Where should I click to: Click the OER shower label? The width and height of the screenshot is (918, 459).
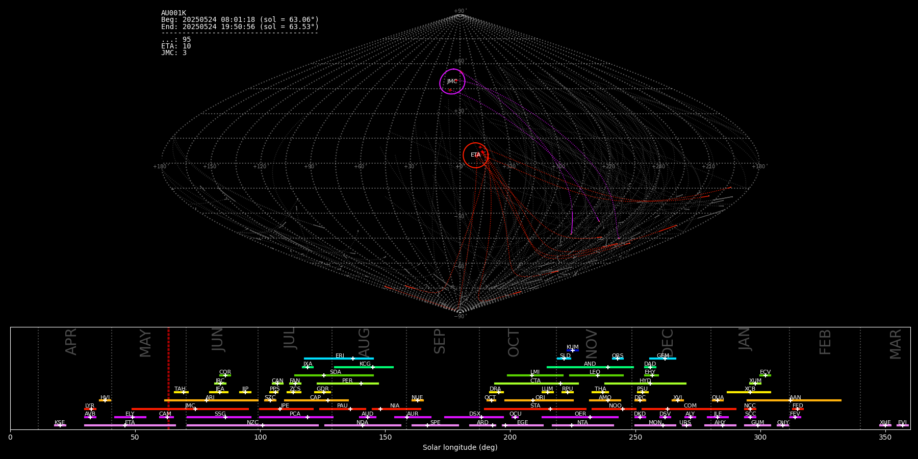click(x=580, y=414)
